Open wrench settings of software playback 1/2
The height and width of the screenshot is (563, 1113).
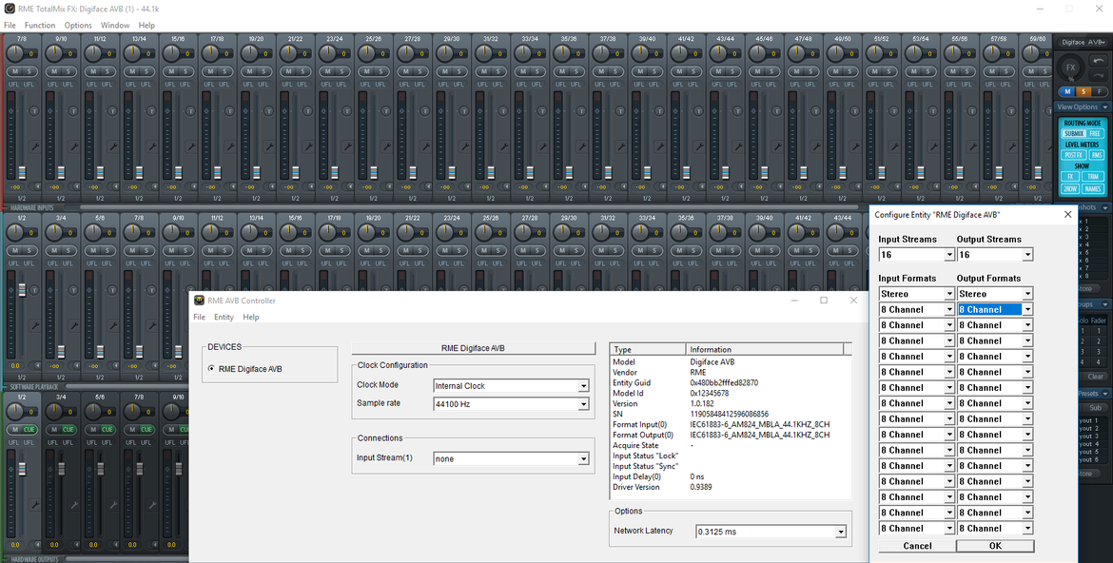point(35,326)
